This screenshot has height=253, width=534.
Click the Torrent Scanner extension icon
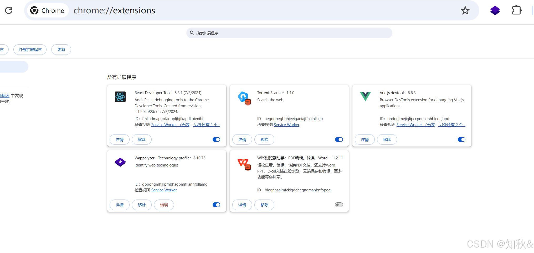pos(244,98)
